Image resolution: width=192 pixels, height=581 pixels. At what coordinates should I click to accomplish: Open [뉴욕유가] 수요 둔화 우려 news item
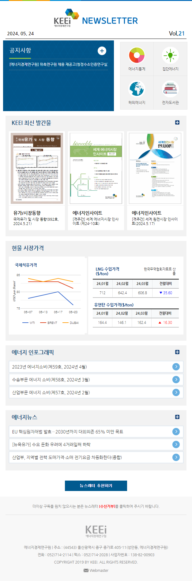point(96,444)
